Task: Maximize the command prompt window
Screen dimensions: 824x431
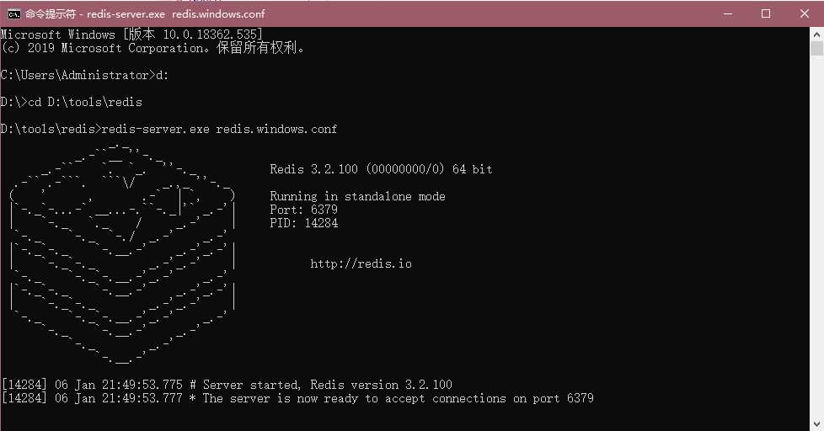Action: tap(766, 14)
